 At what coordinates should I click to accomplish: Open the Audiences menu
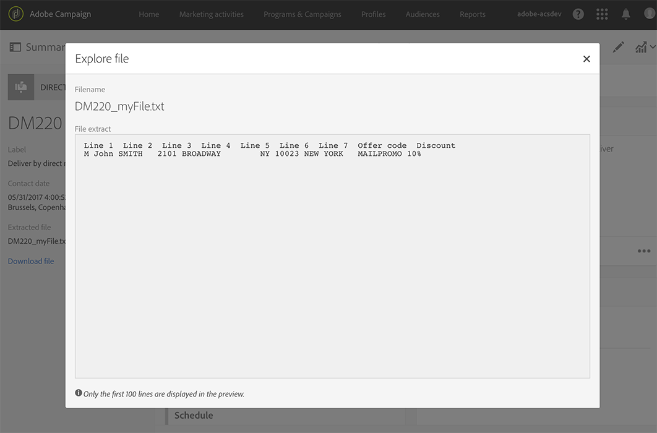point(423,14)
